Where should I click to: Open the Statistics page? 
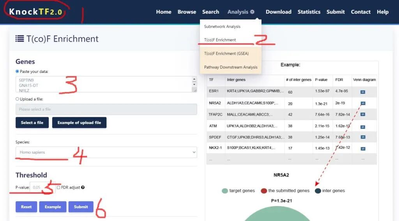309,12
